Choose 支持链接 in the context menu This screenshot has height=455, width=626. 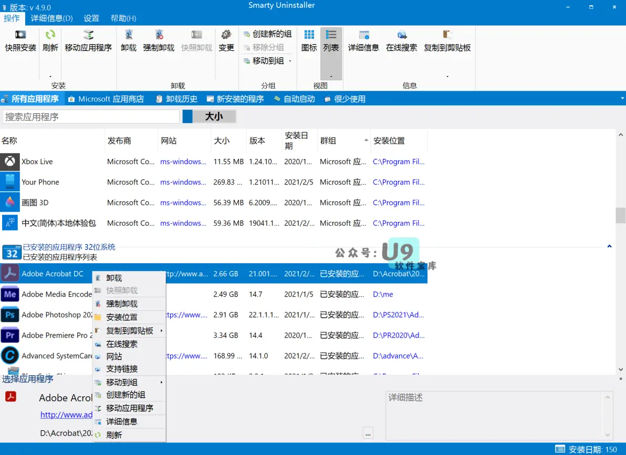coord(129,369)
